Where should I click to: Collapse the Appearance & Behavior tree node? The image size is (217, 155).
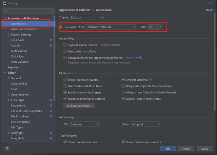click(x=5, y=18)
